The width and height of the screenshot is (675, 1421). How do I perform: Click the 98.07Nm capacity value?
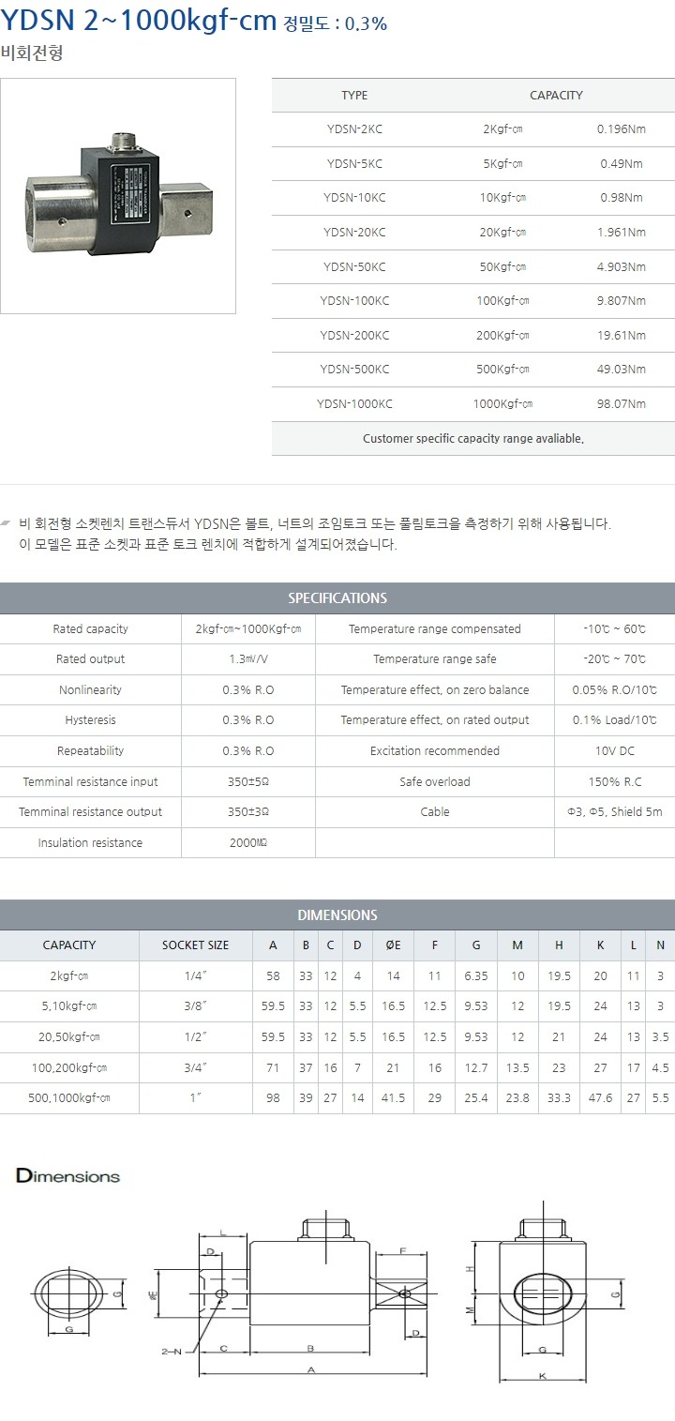pos(623,403)
